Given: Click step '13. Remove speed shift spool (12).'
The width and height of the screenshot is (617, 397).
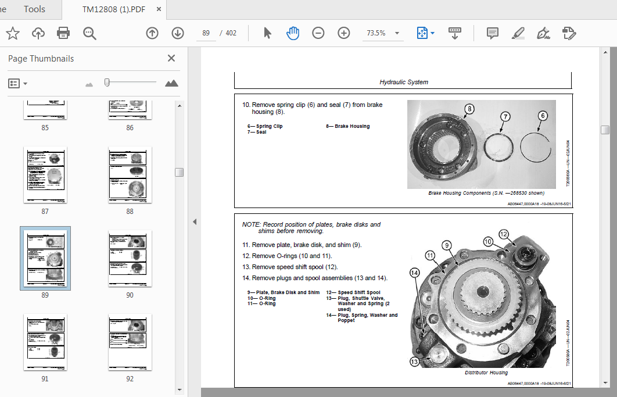Looking at the screenshot, I should (x=290, y=267).
